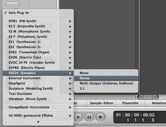Image resolution: width=166 pixels, height=127 pixels.
Task: Select 5.1 in EXS24 submenu
Action: click(x=106, y=89)
